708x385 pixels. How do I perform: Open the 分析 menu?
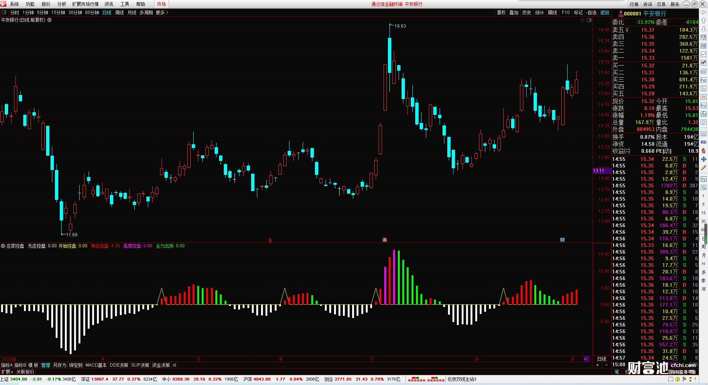click(62, 4)
